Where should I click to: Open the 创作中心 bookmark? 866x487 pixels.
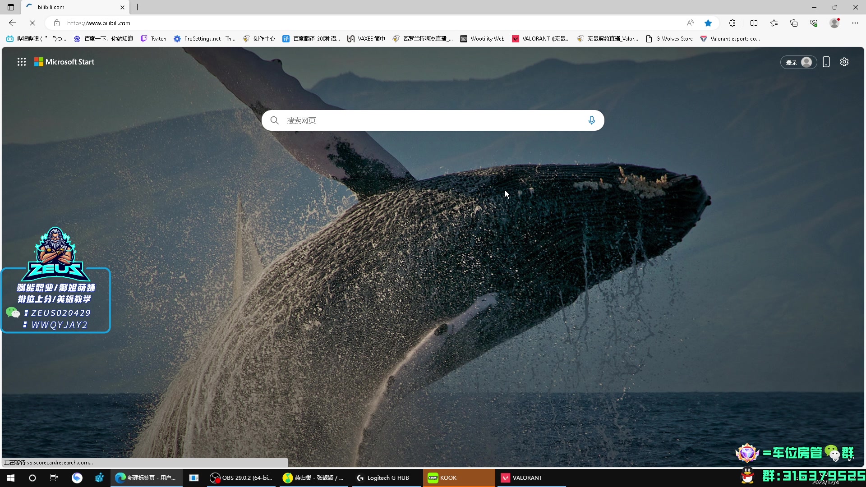pyautogui.click(x=259, y=39)
